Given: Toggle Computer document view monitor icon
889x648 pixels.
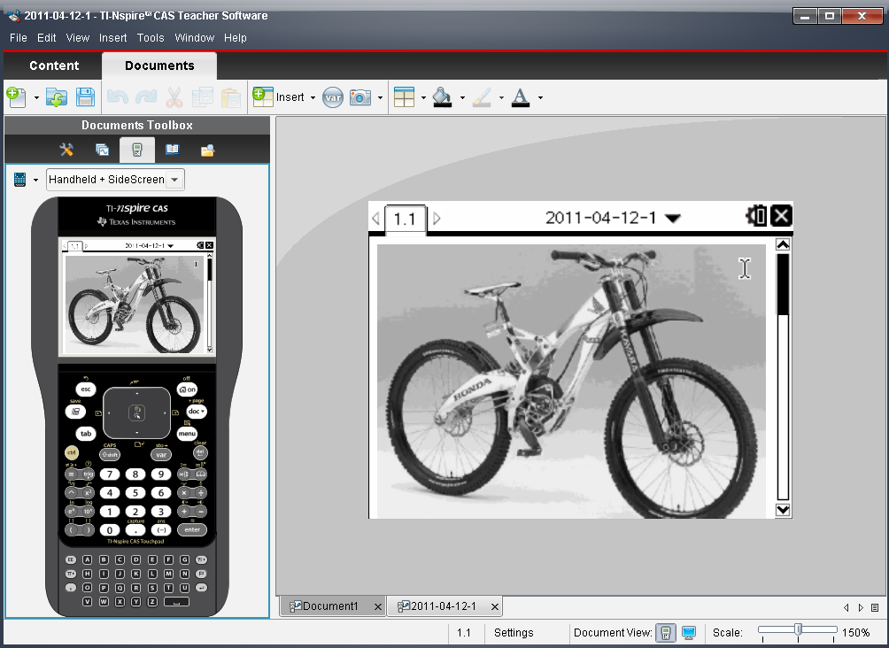Looking at the screenshot, I should coord(689,633).
